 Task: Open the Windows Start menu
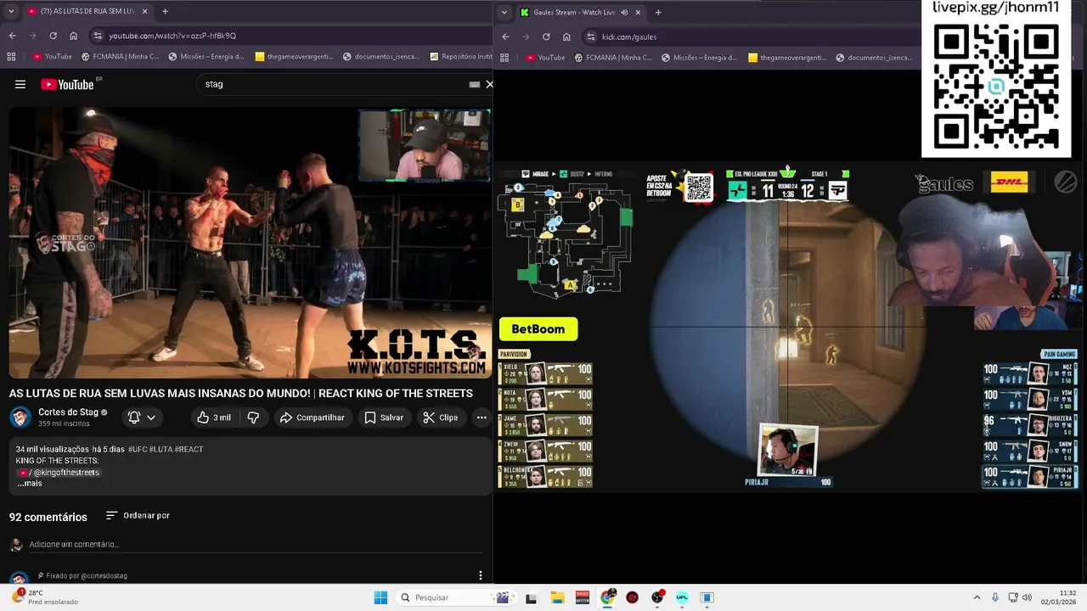[x=380, y=597]
